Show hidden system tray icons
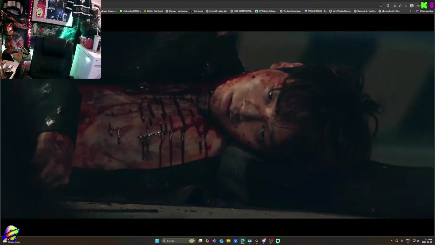435x245 pixels. (391, 241)
